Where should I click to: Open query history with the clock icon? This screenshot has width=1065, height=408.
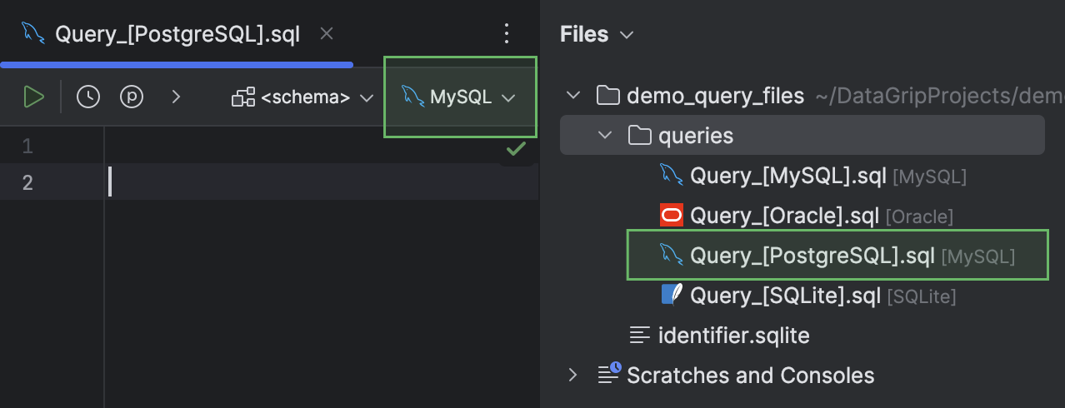coord(88,97)
